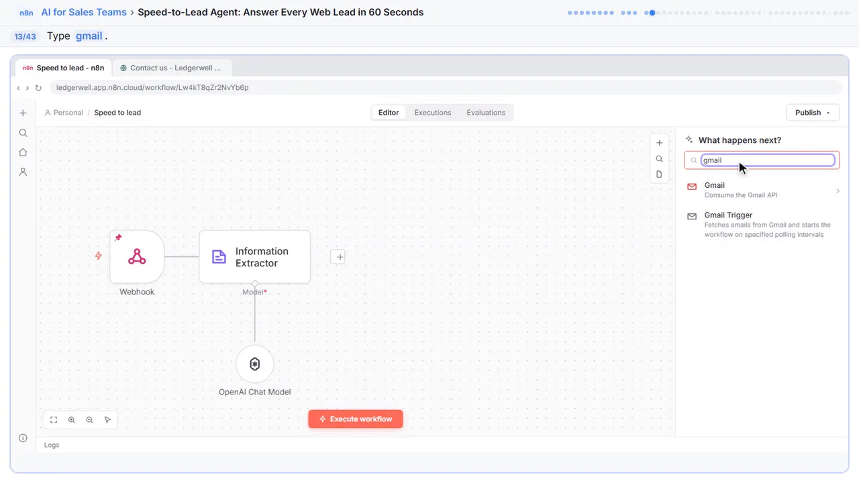Add a node after Information Extractor
The height and width of the screenshot is (483, 859).
pos(338,257)
